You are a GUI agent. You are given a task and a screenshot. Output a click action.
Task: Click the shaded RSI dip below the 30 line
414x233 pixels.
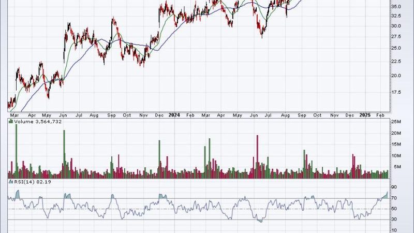260,221
